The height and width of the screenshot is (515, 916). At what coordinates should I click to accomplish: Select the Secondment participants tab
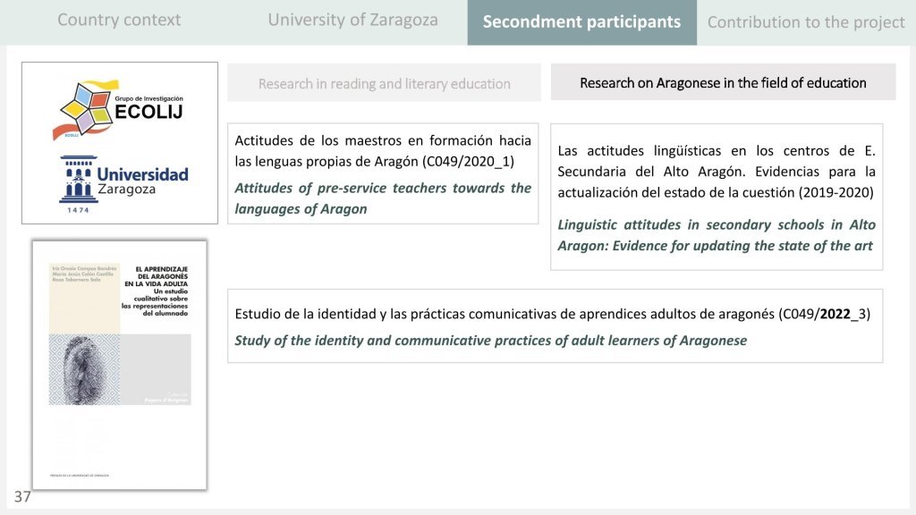[581, 22]
